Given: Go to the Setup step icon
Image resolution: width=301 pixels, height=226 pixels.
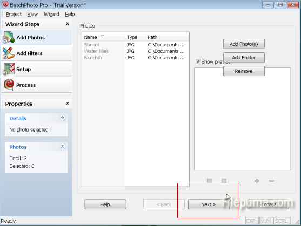Looking at the screenshot, I should click(9, 69).
